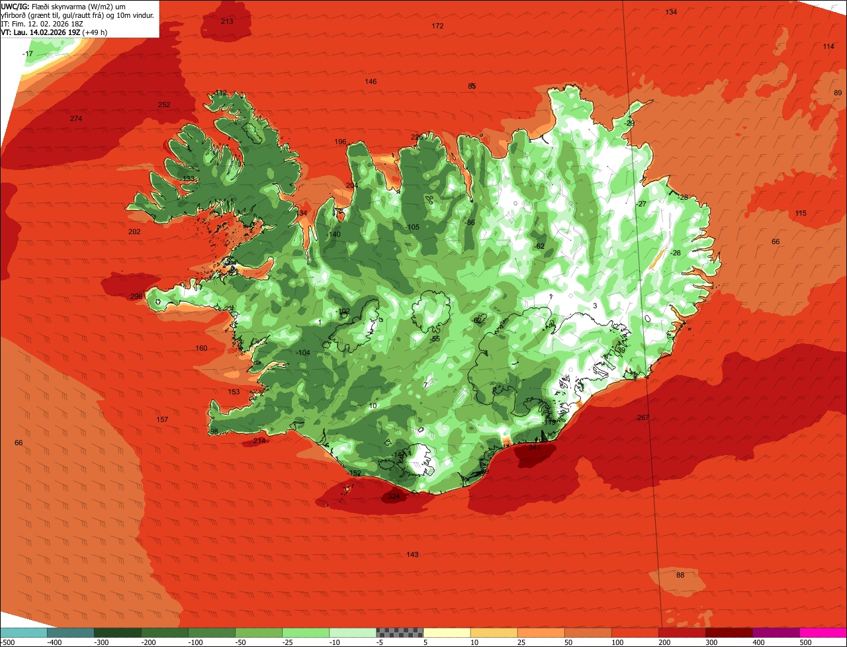Click the map value -86
Image resolution: width=847 pixels, height=647 pixels.
pyautogui.click(x=470, y=222)
